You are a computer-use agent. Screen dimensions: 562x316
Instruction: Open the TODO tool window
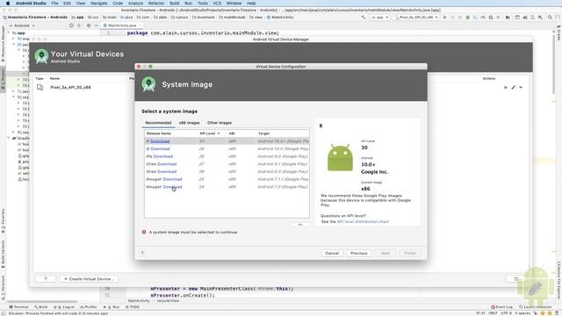(x=133, y=307)
